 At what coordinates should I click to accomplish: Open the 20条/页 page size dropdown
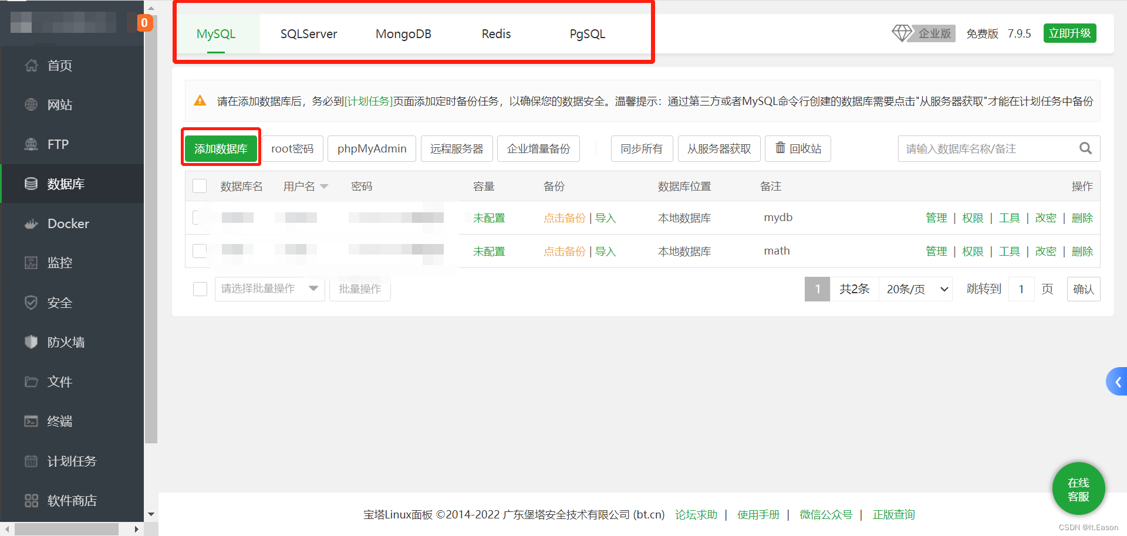tap(917, 289)
